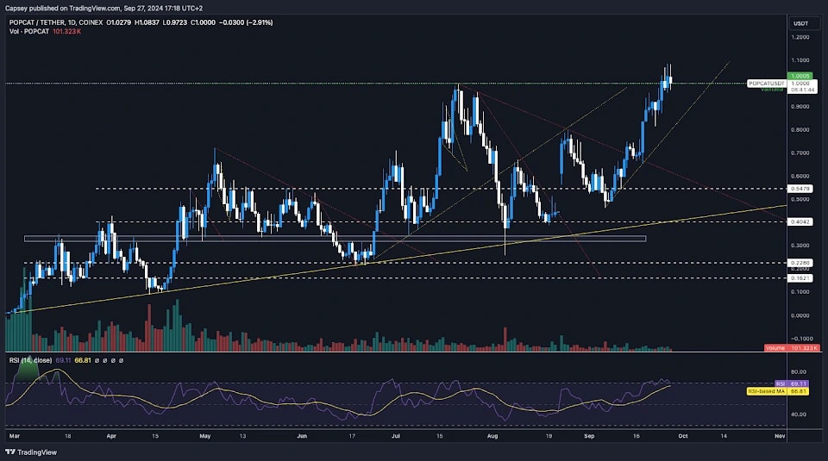The height and width of the screenshot is (461, 828).
Task: Click the 0.4042 horizontal level price label
Action: pyautogui.click(x=799, y=222)
